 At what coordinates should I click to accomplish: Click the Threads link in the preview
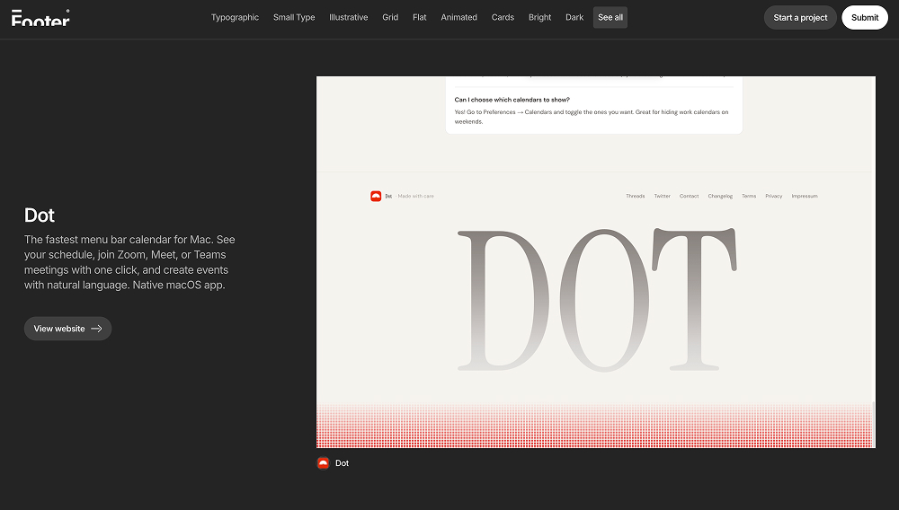tap(636, 197)
